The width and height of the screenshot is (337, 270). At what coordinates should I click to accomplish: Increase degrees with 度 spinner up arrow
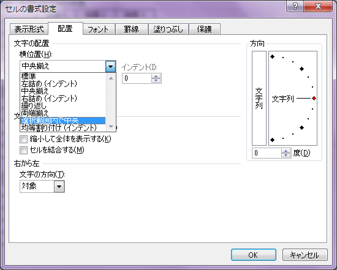click(x=286, y=151)
